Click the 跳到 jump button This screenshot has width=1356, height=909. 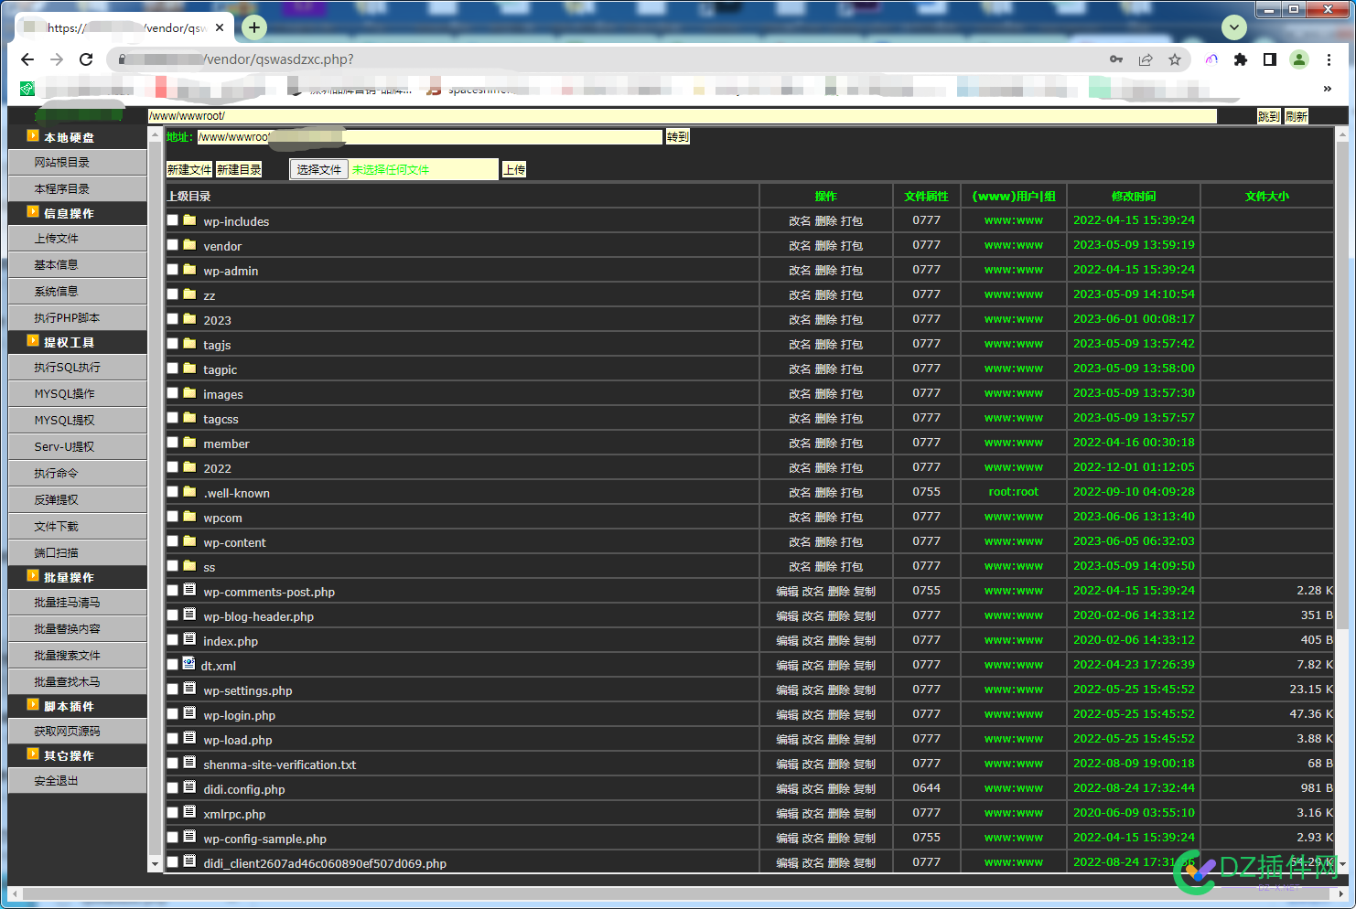click(1269, 116)
